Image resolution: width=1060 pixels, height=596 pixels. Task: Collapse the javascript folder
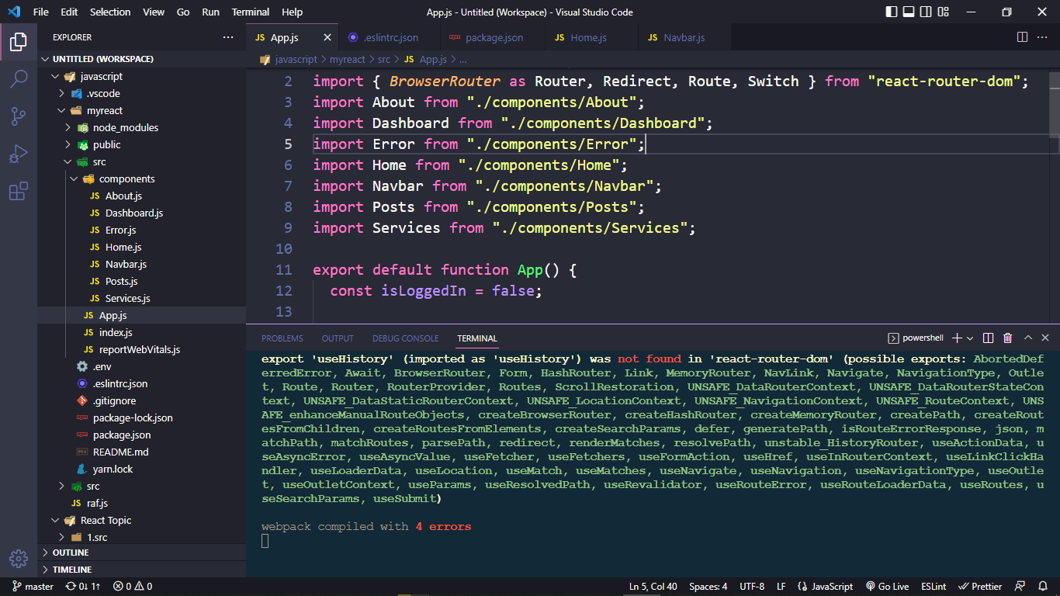coord(141,76)
